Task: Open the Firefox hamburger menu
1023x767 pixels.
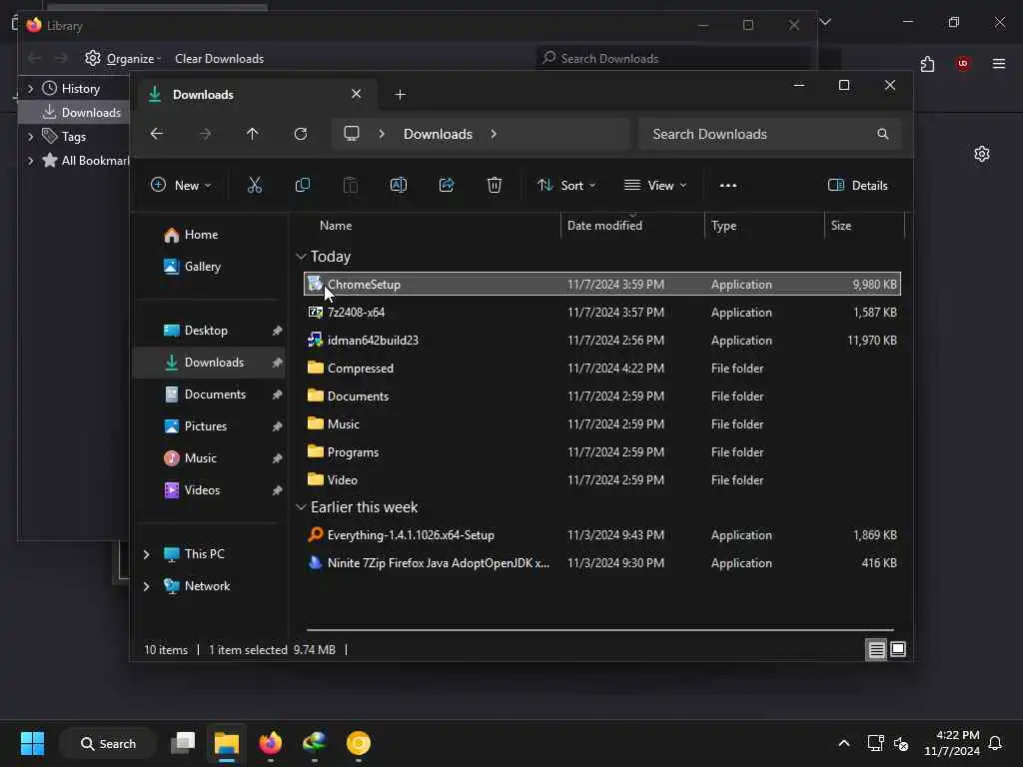Action: point(999,63)
